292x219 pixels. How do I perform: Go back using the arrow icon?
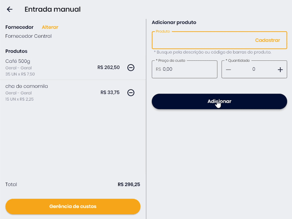point(9,9)
